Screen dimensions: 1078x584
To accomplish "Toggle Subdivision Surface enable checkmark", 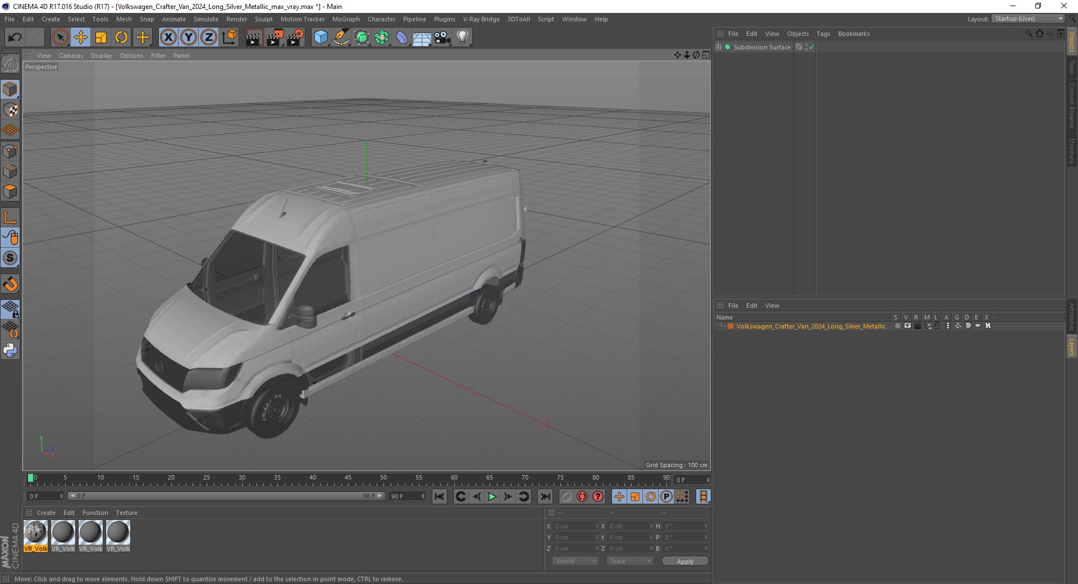I will pos(811,47).
